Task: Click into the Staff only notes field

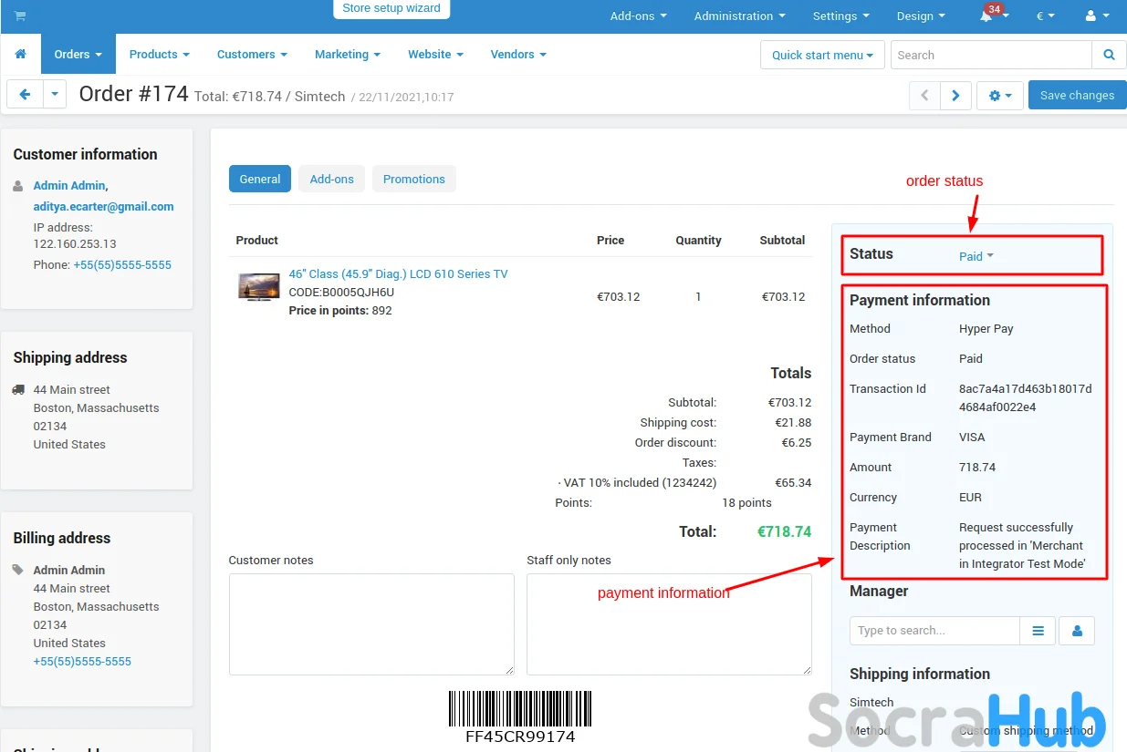Action: [x=669, y=623]
